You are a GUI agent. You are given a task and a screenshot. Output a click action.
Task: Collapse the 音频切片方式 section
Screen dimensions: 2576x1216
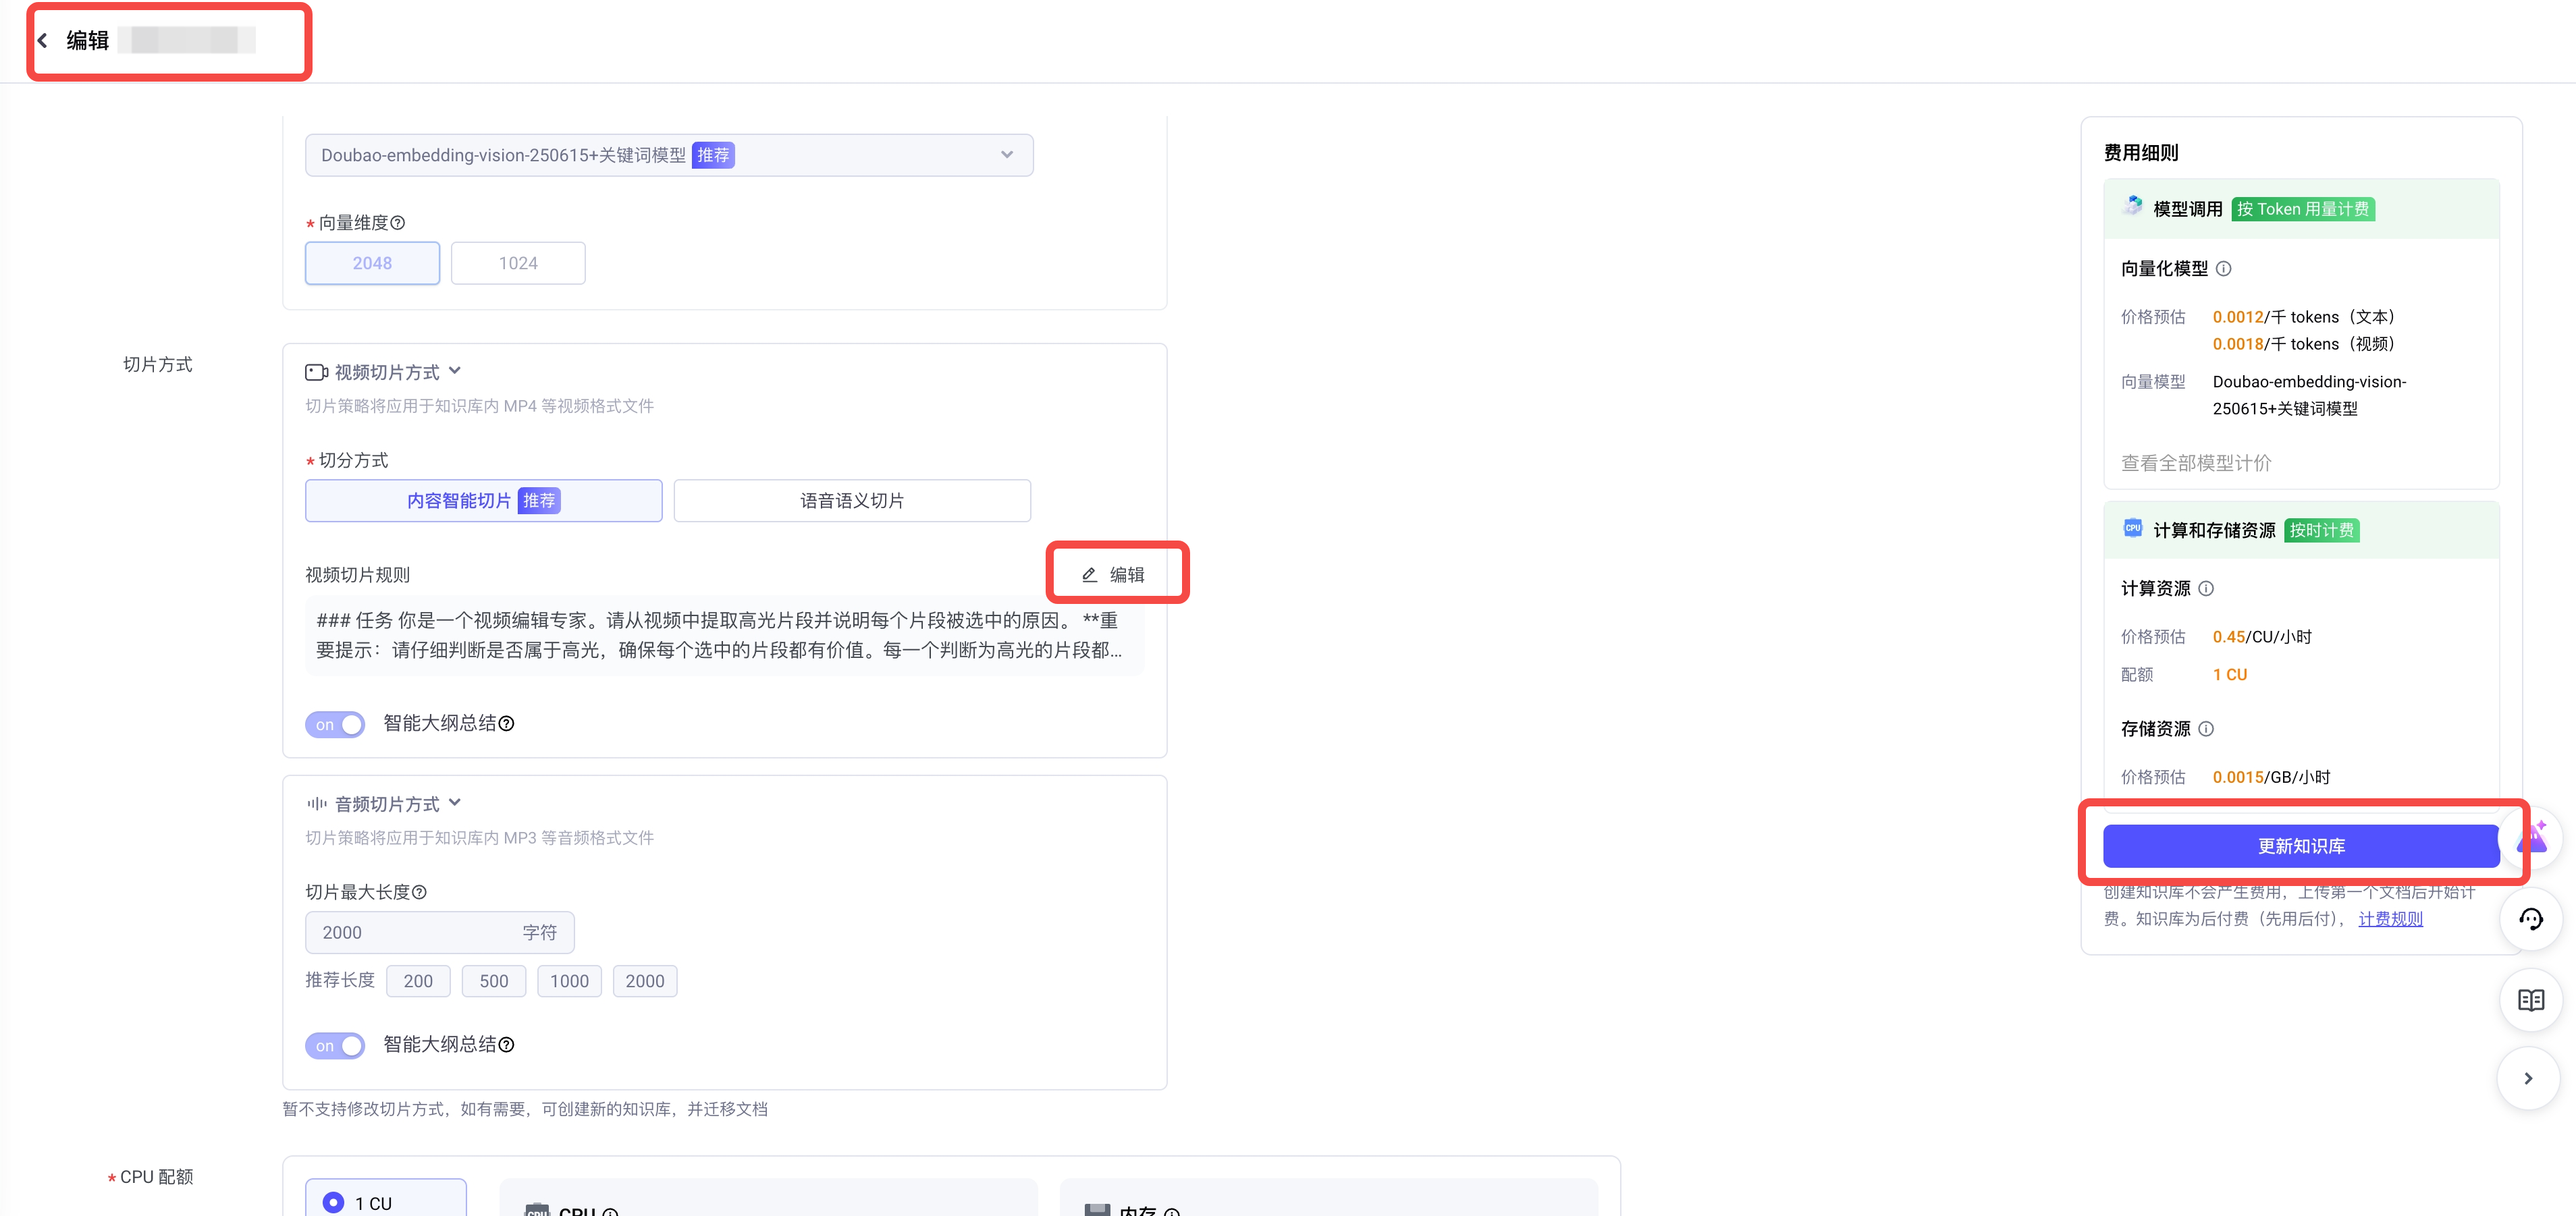[455, 803]
